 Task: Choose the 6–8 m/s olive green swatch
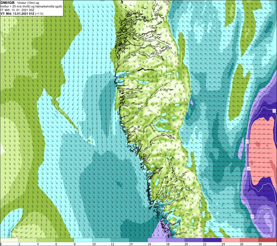(x=65, y=240)
